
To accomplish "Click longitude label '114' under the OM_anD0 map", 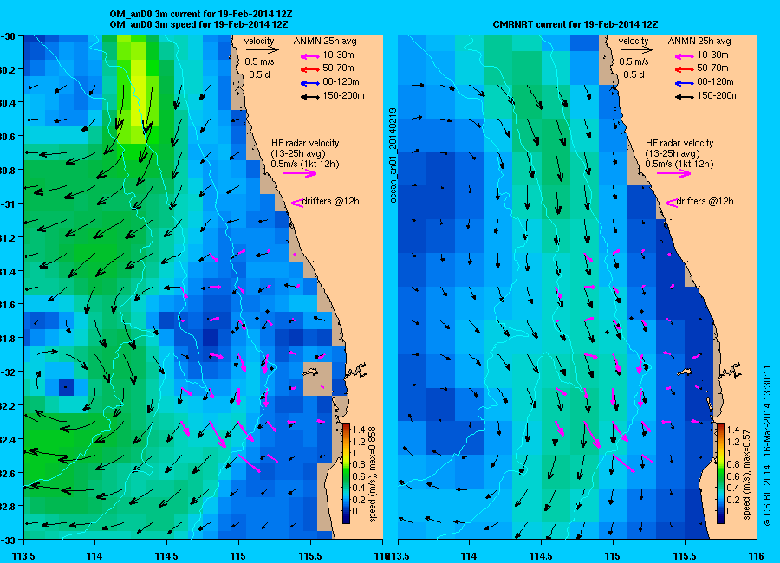I will 94,556.
